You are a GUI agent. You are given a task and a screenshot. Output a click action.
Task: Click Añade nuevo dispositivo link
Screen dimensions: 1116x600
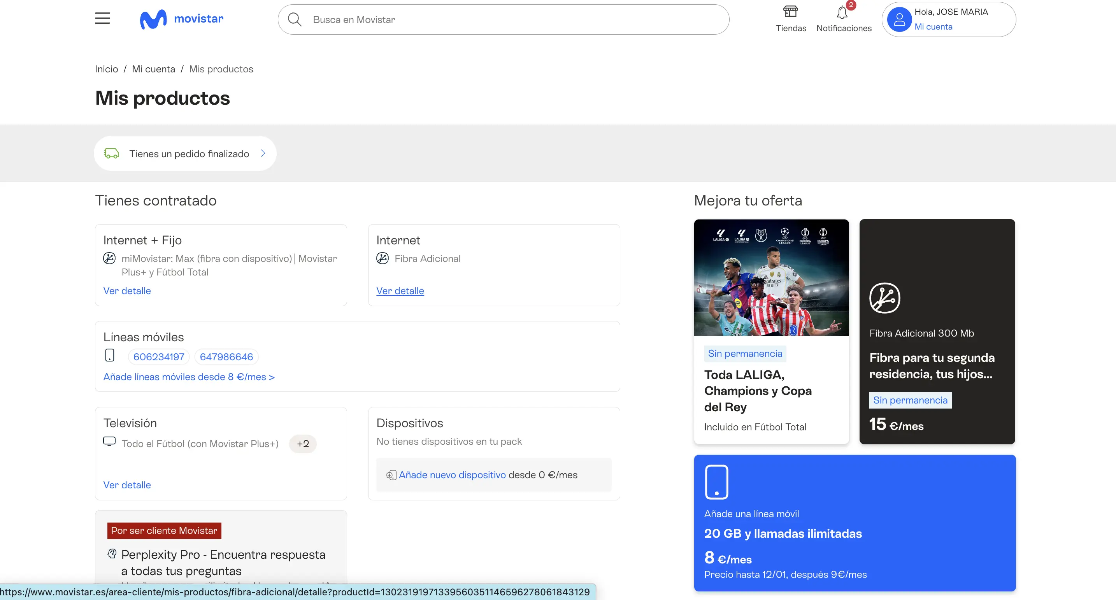tap(452, 475)
